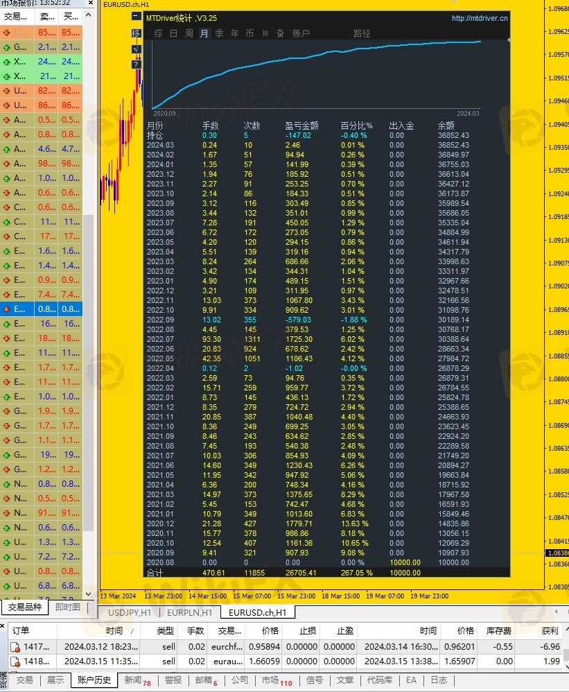The width and height of the screenshot is (569, 692).
Task: Open the 代码库 code base terminal tab
Action: tap(380, 680)
